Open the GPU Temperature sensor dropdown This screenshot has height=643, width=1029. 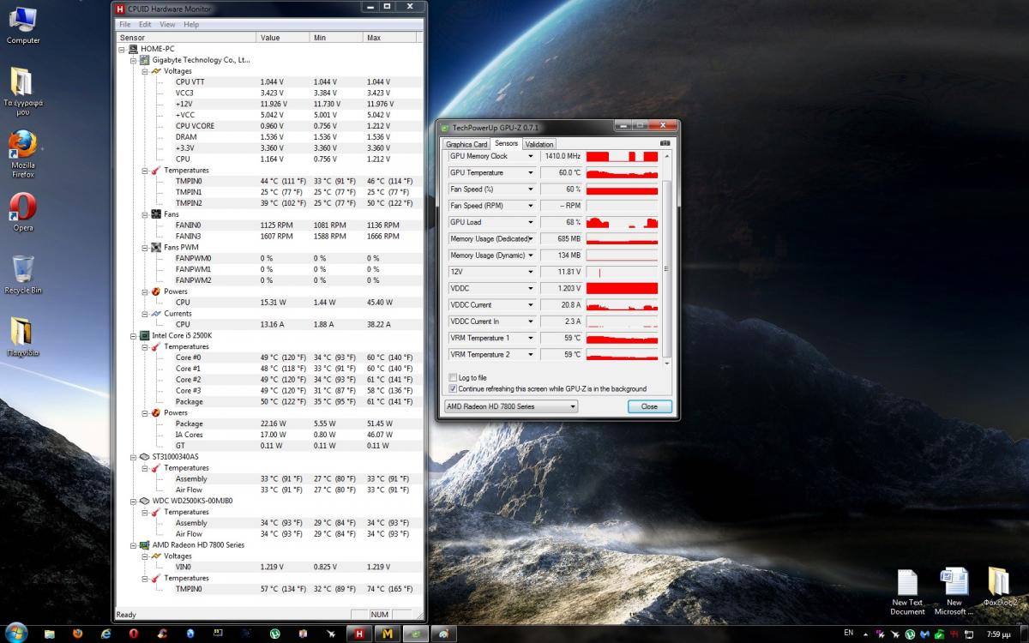point(531,172)
